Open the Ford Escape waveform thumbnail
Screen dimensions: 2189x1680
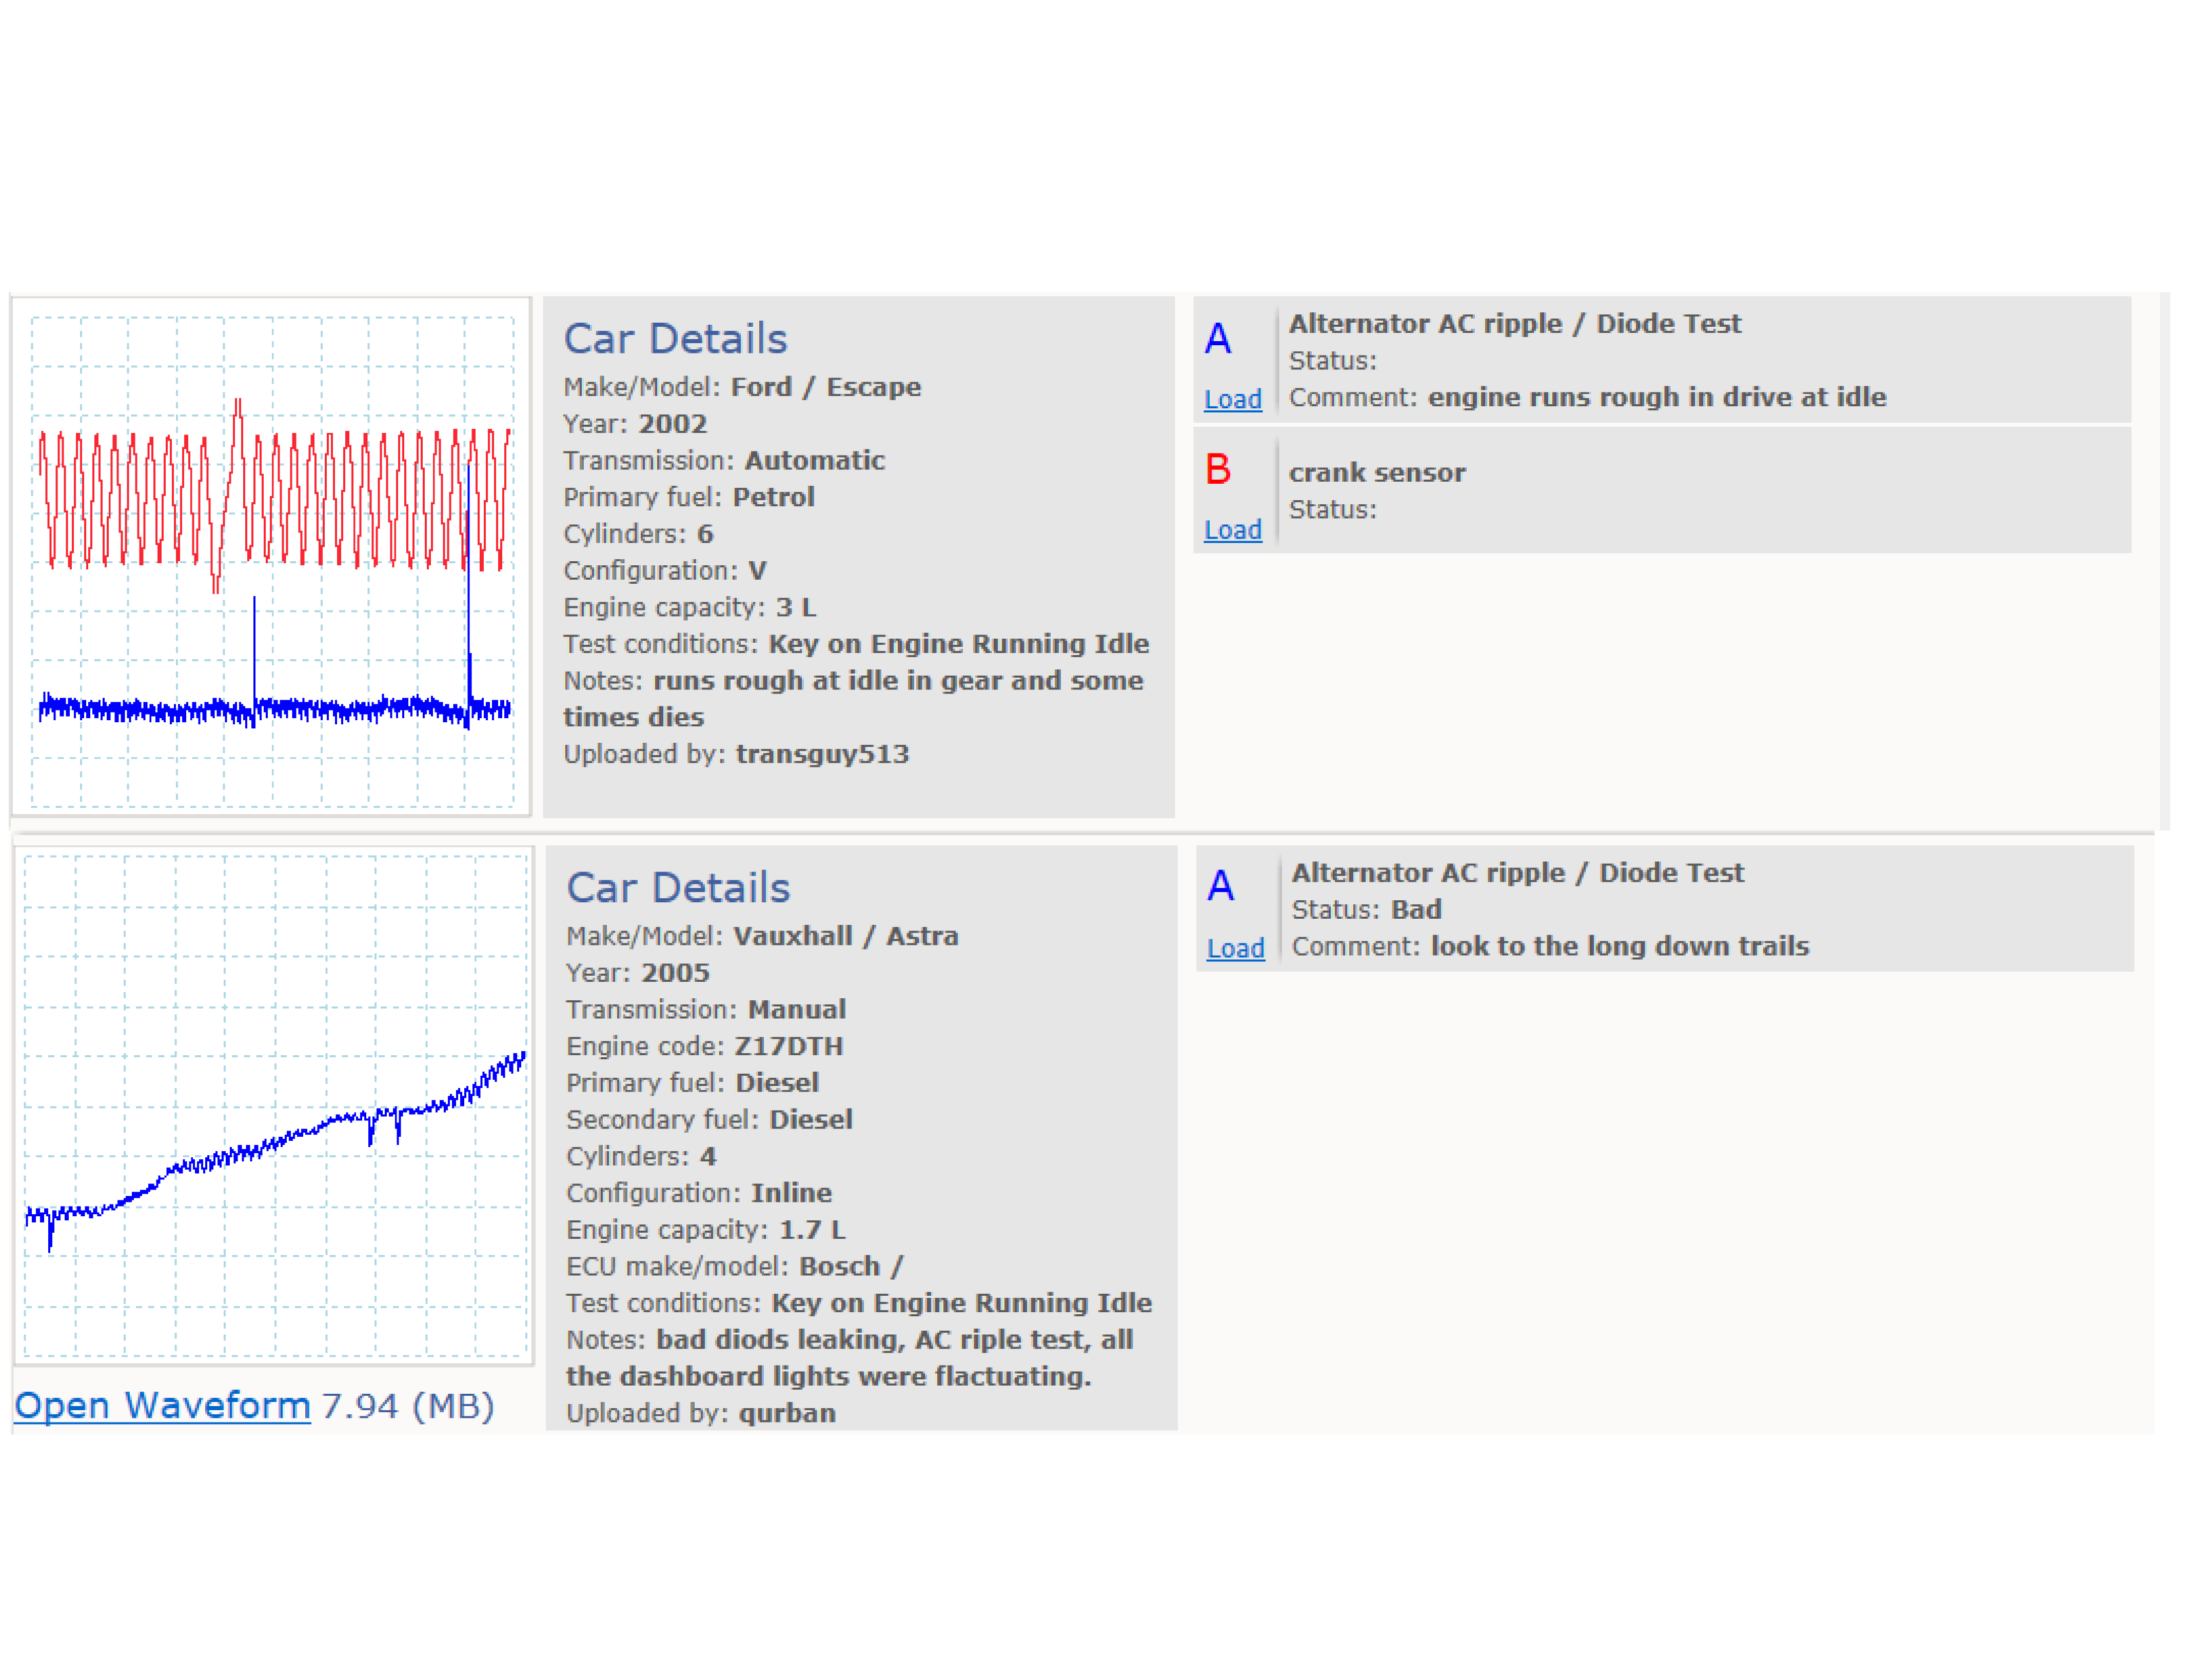pyautogui.click(x=271, y=556)
